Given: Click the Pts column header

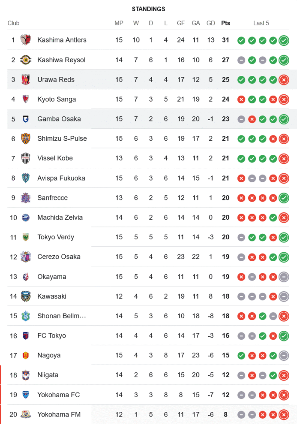Looking at the screenshot, I should tap(225, 23).
